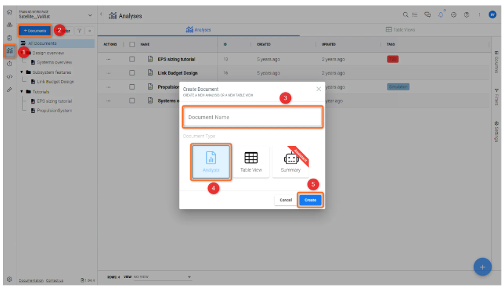The image size is (502, 286).
Task: Open the discussions chat bubbles icon
Action: [x=427, y=15]
